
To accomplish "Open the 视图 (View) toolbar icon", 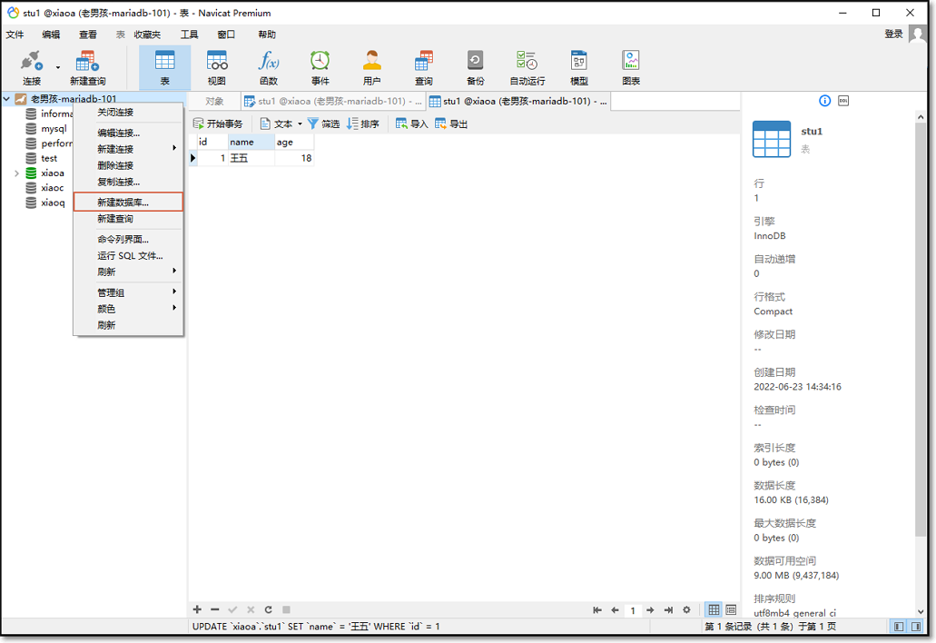I will pos(217,67).
